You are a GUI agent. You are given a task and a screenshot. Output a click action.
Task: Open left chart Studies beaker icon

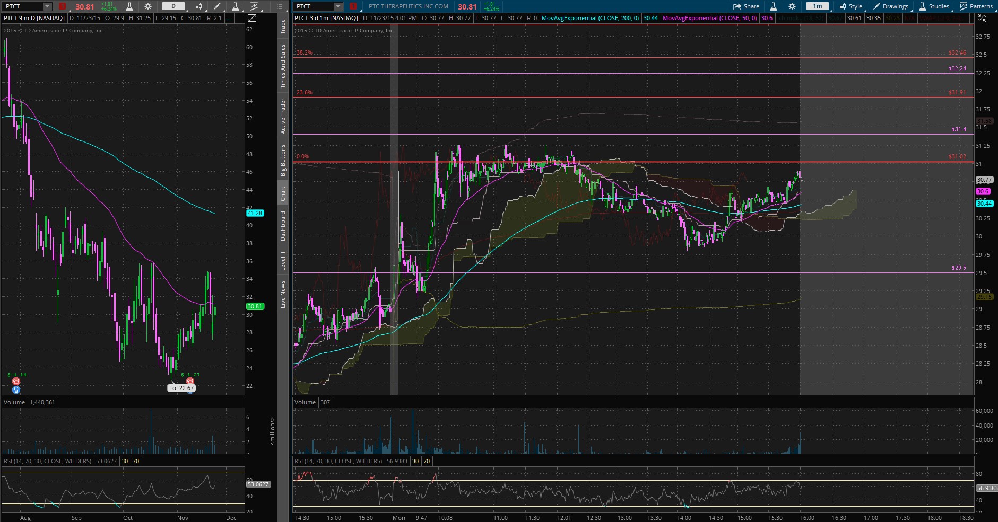[235, 6]
